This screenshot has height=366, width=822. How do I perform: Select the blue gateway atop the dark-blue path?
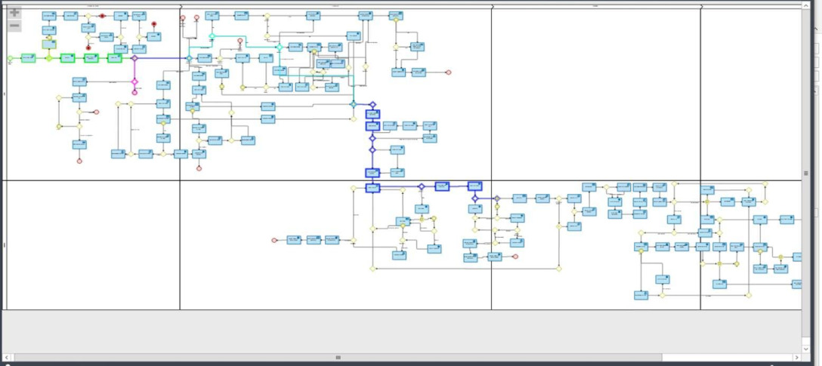click(x=372, y=105)
